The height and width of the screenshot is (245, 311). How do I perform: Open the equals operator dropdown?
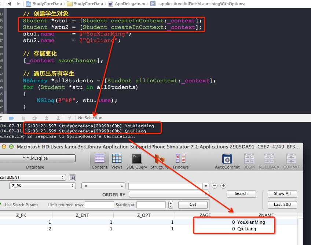coord(103,186)
